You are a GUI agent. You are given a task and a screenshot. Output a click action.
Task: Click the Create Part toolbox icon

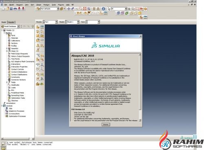pos(38,27)
